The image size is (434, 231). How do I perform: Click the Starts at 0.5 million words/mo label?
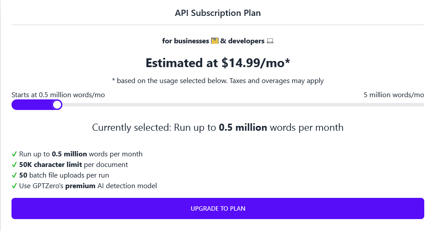tap(58, 95)
